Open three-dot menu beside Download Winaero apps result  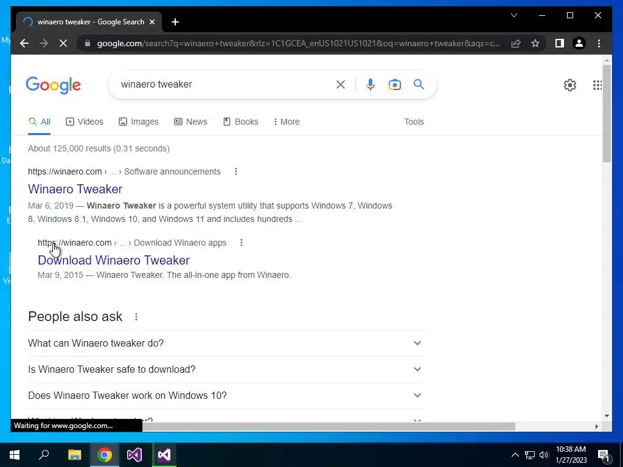click(x=241, y=243)
